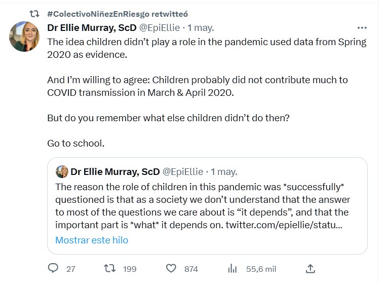
Task: Click the reply speech bubble icon
Action: coord(53,268)
